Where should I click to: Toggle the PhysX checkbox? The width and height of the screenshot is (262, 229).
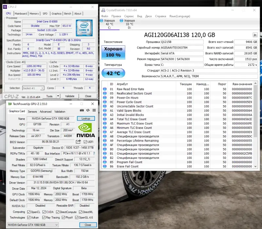(x=63, y=218)
